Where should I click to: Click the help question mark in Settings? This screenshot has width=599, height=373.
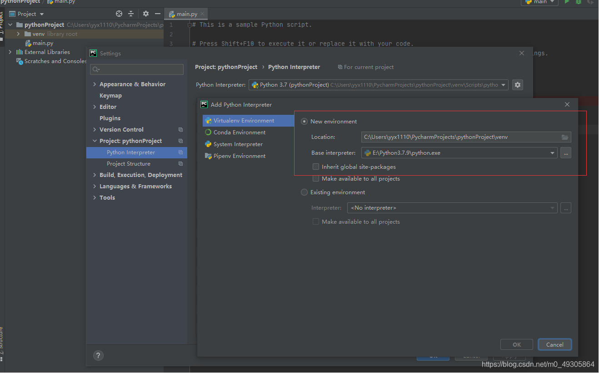click(x=98, y=355)
